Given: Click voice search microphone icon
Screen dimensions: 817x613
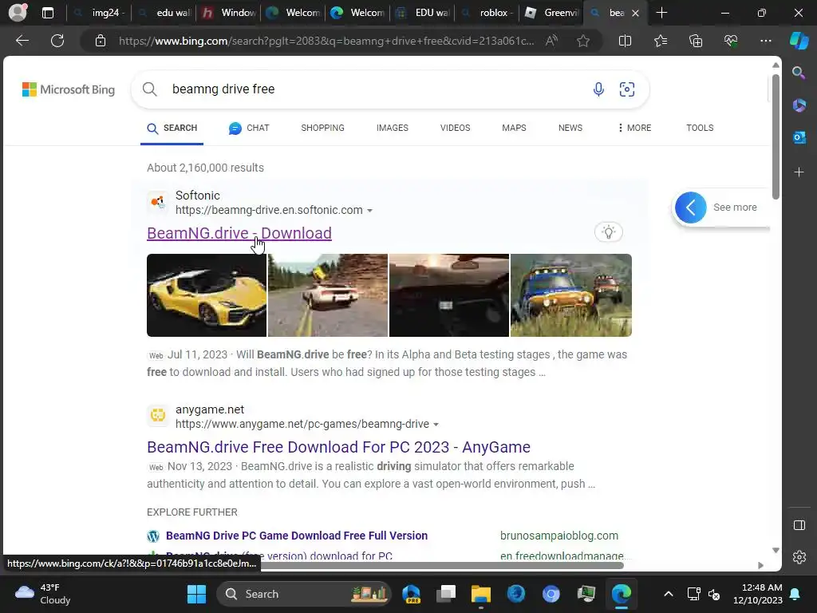Looking at the screenshot, I should coord(598,89).
